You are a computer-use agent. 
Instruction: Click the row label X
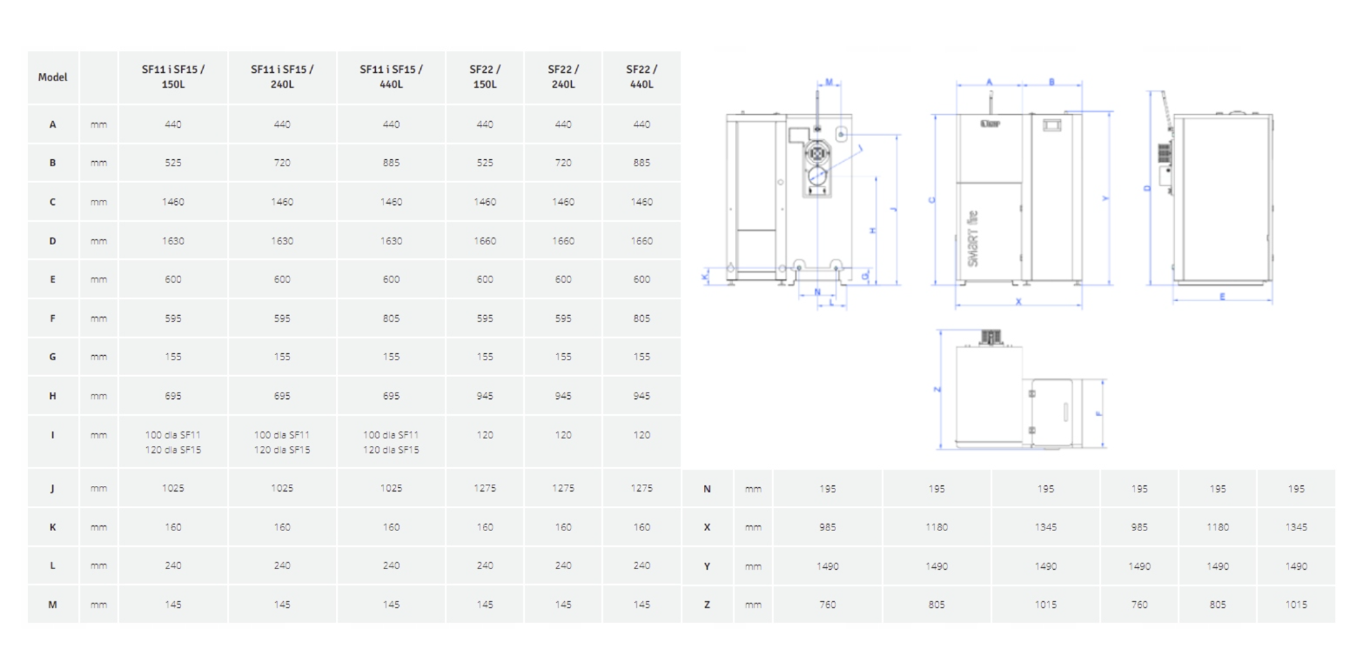point(707,527)
